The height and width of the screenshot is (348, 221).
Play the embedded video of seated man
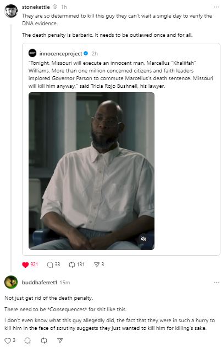point(91,171)
